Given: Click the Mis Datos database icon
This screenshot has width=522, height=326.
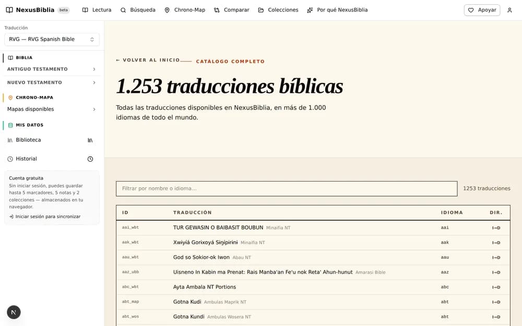Looking at the screenshot, I should coord(10,125).
